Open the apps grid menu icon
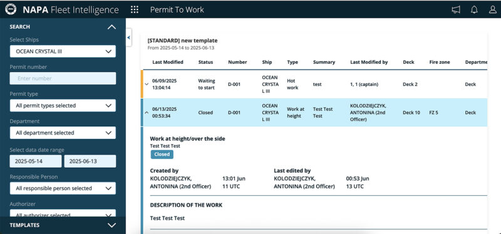501x234 pixels. click(x=135, y=9)
